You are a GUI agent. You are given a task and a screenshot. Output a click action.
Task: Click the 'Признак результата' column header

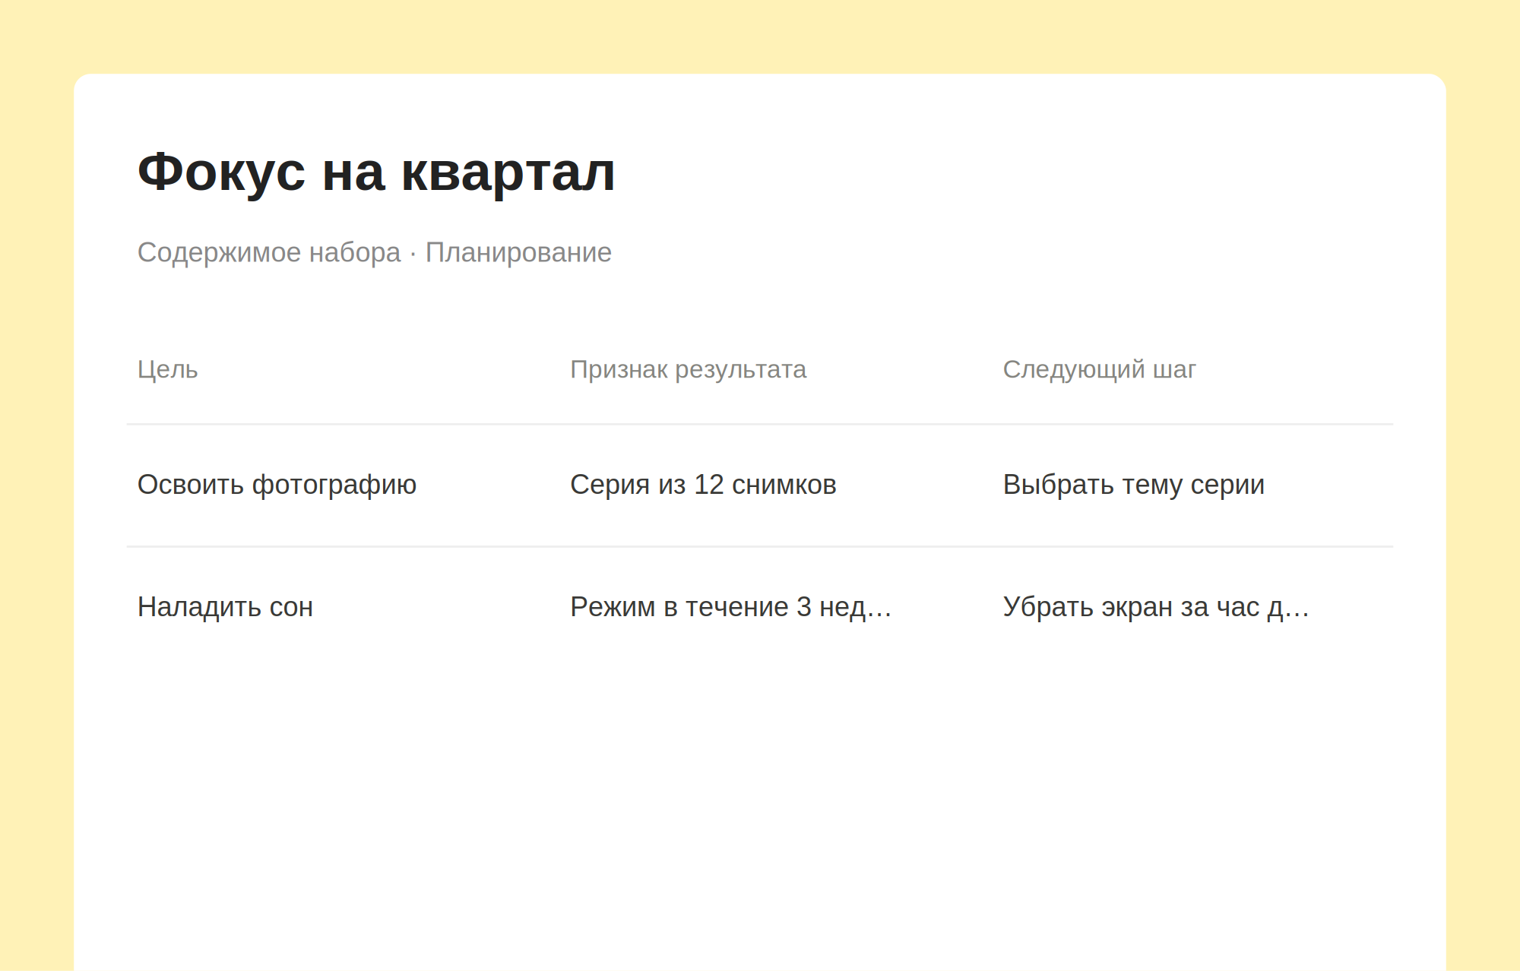click(x=689, y=369)
